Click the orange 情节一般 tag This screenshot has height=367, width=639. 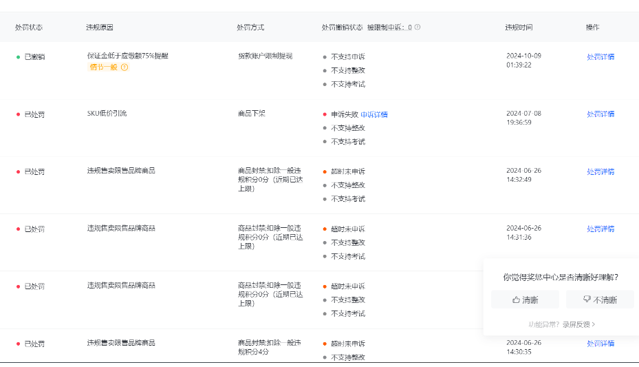coord(103,67)
